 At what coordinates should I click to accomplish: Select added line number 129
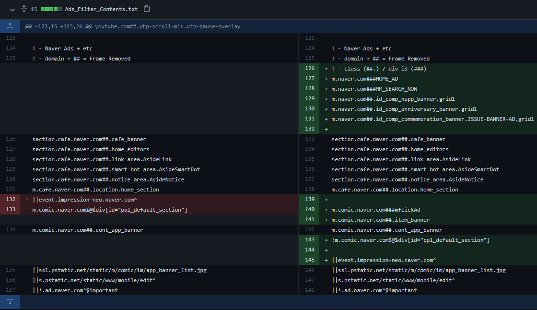pyautogui.click(x=310, y=98)
